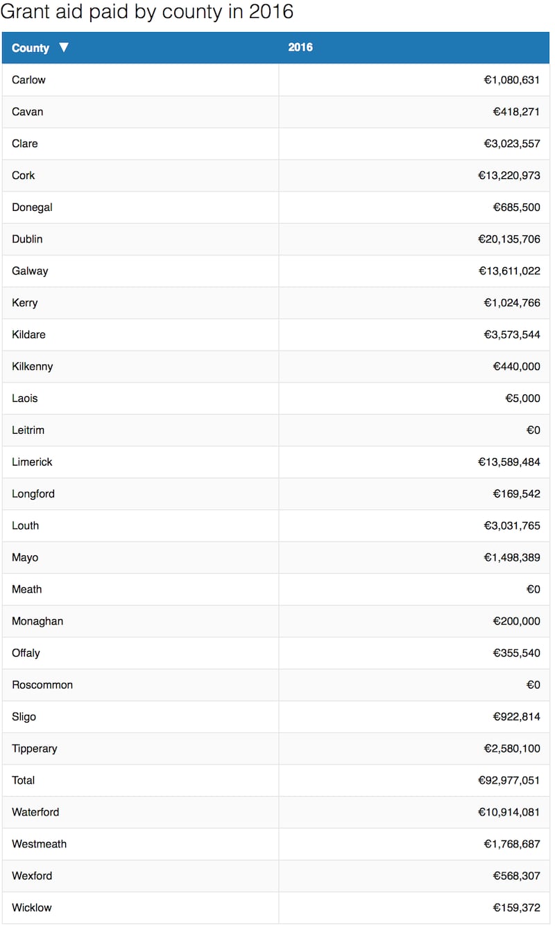Click the Total amount €92,977,051
The image size is (555, 946).
[x=509, y=781]
